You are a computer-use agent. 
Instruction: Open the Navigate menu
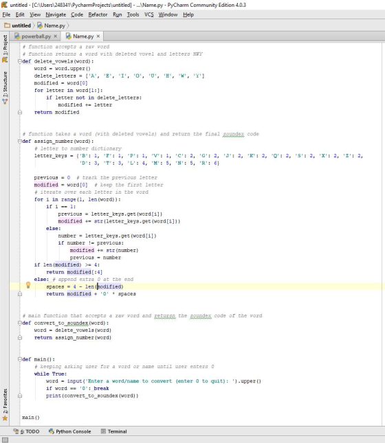56,14
